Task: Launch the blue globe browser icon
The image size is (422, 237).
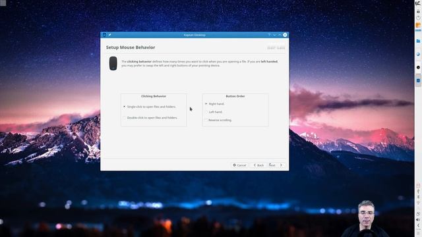Action: pos(418,54)
